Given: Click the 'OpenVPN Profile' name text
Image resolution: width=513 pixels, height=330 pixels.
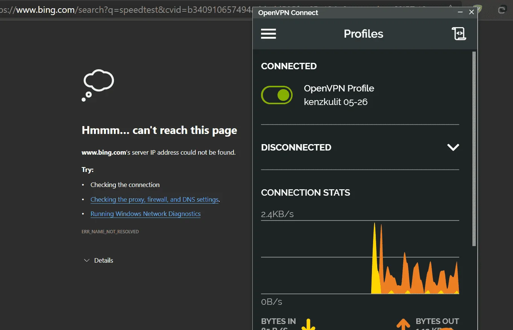Looking at the screenshot, I should click(x=339, y=88).
